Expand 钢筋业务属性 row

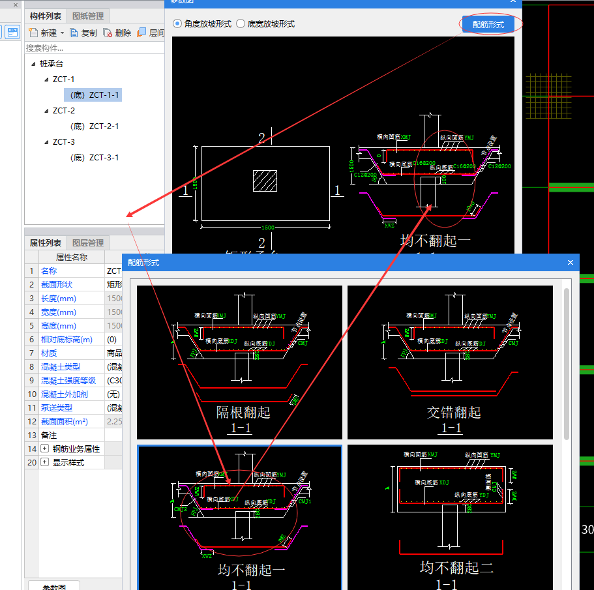point(45,449)
